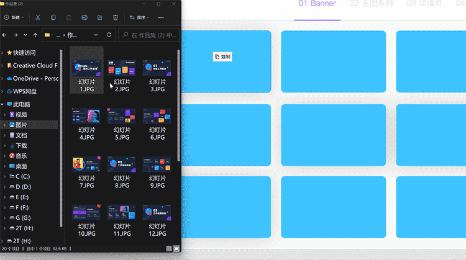
Task: Select Creative Cloud Files in sidebar
Action: pyautogui.click(x=32, y=66)
